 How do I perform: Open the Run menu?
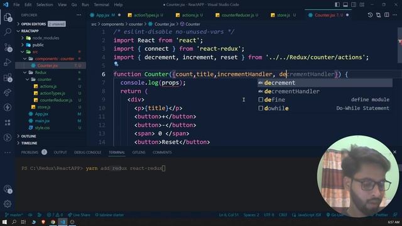[x=85, y=4]
